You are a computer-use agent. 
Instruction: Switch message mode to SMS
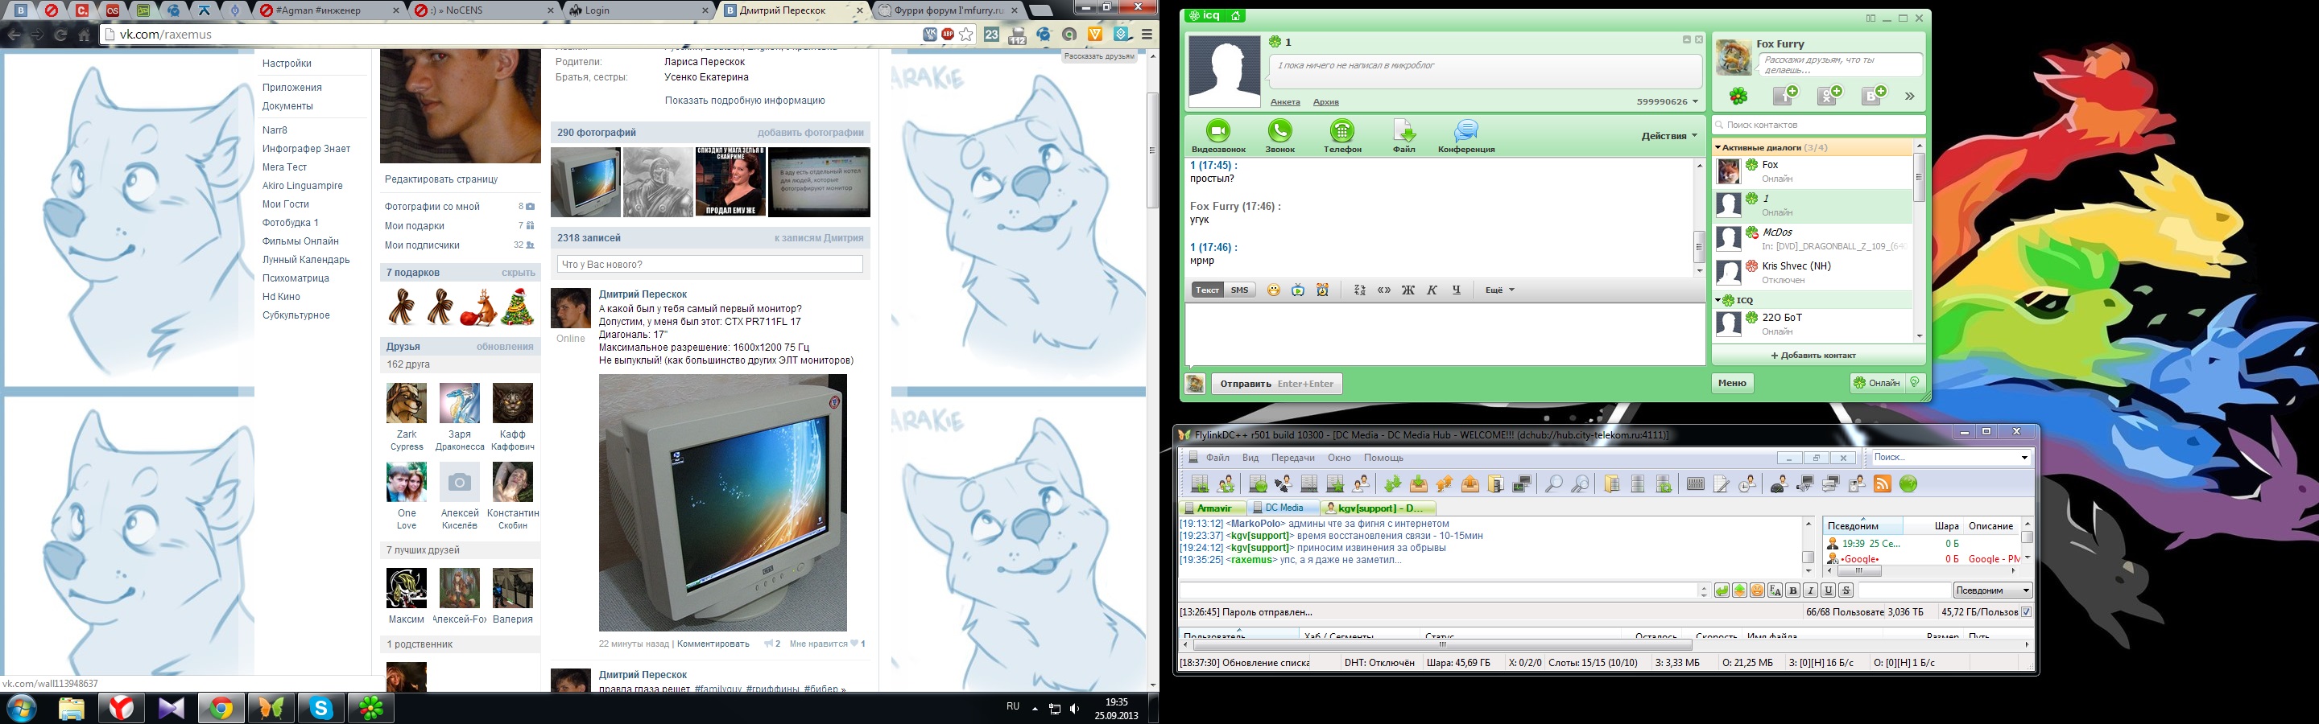[1240, 290]
